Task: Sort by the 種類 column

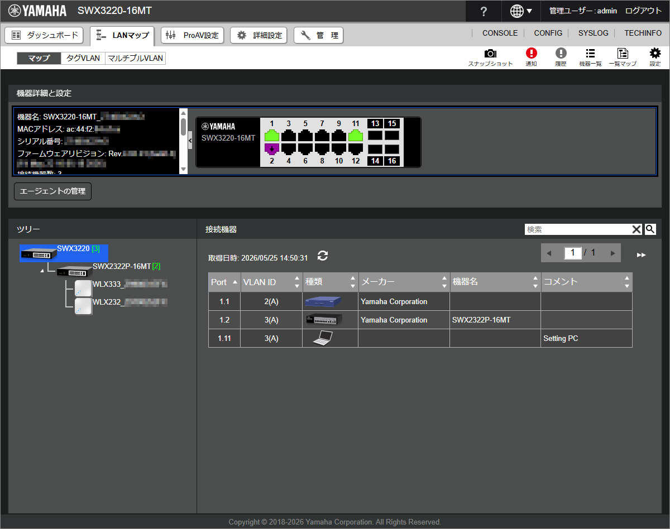Action: [330, 282]
